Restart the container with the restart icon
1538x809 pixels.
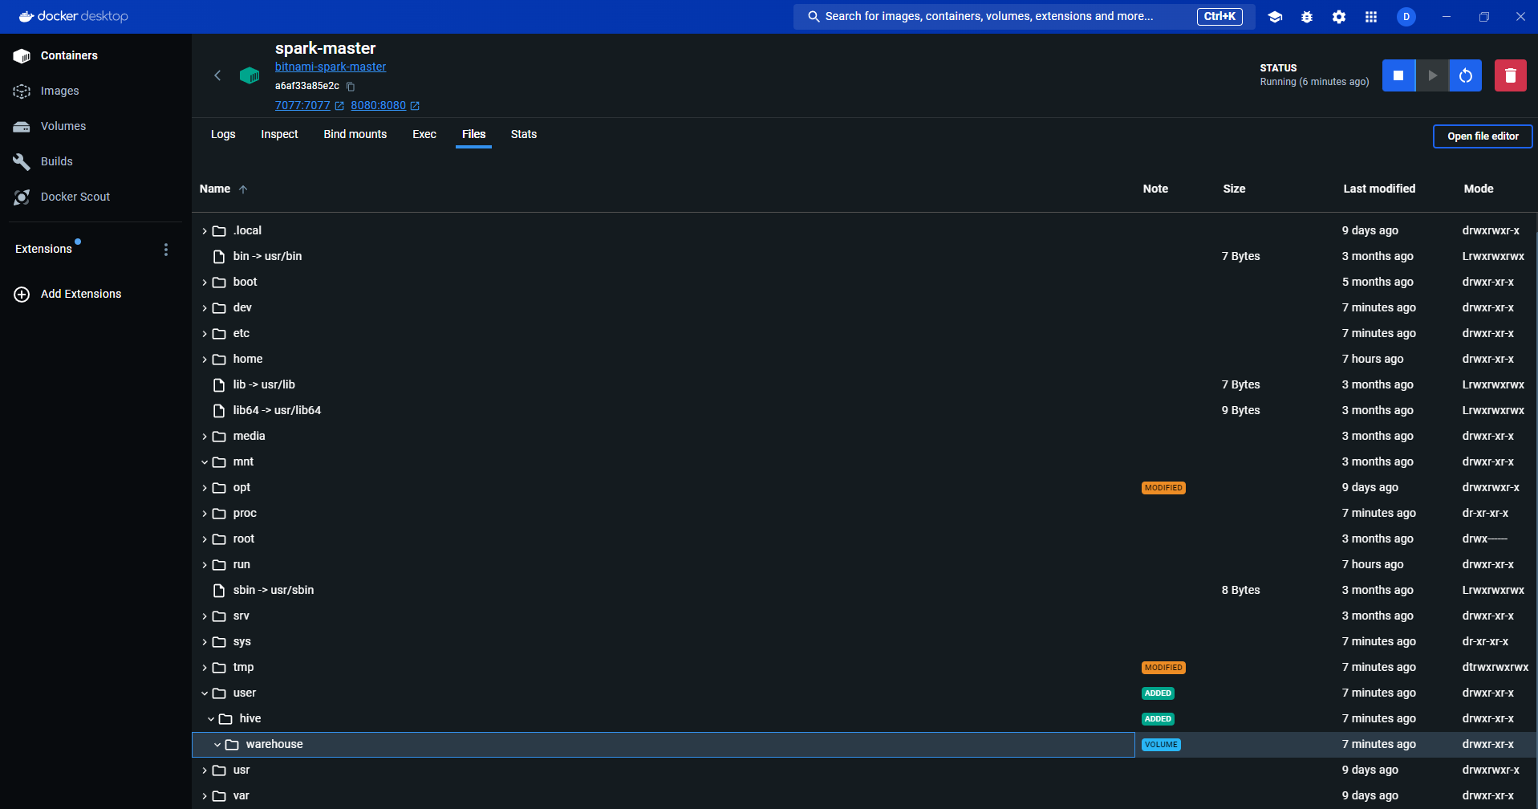pos(1465,75)
